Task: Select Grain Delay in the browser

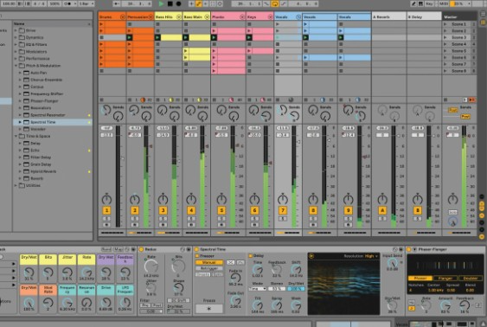Action: [x=41, y=164]
